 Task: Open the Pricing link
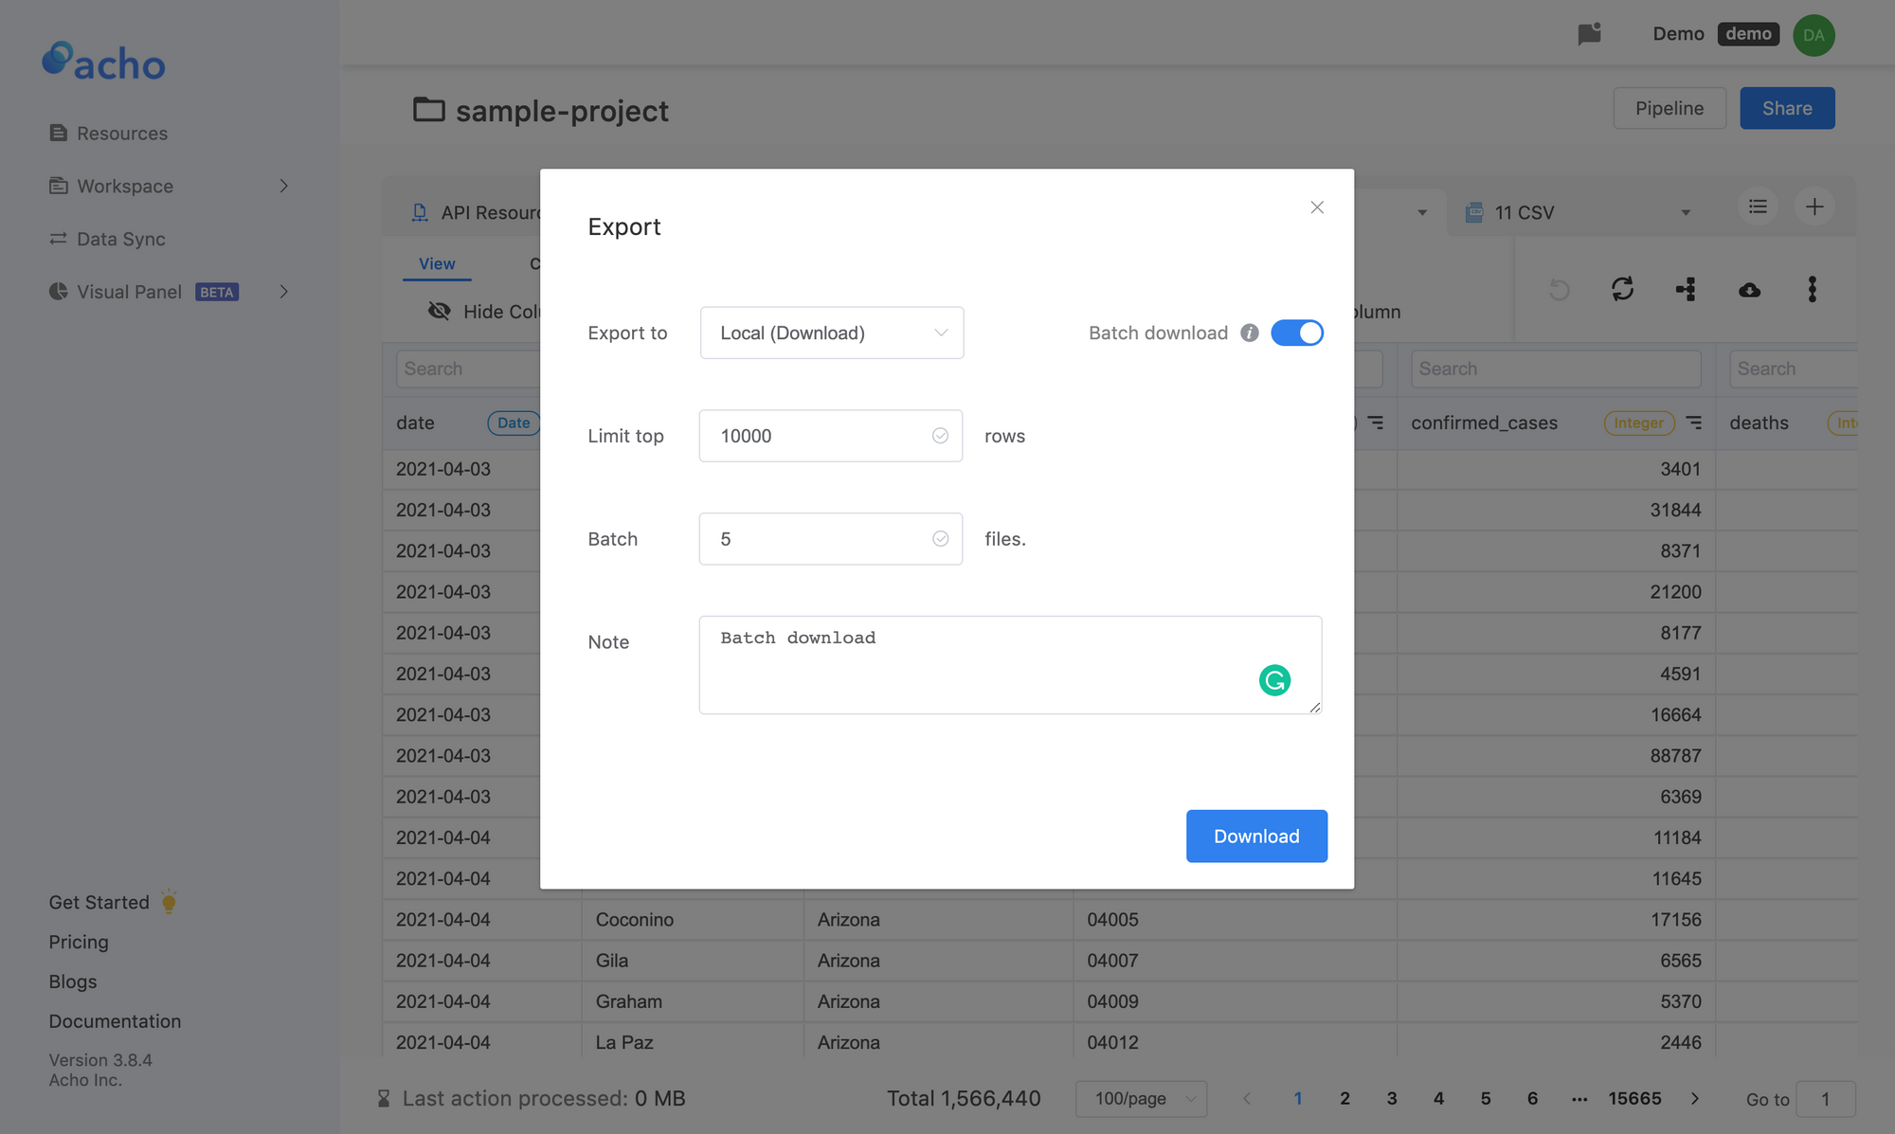pyautogui.click(x=79, y=943)
